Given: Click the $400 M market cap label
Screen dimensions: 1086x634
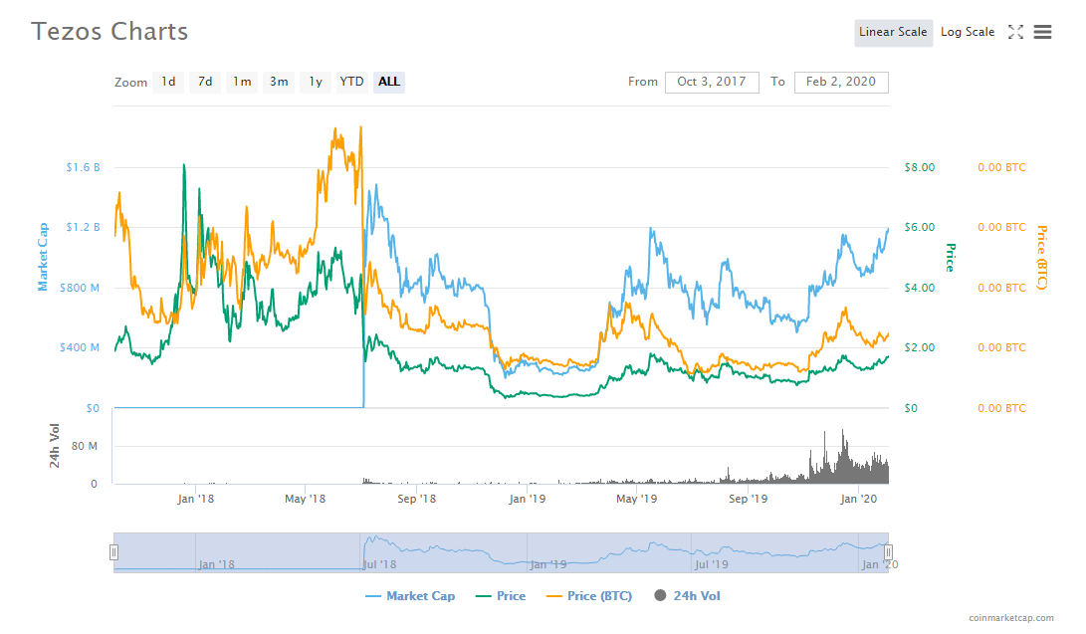Looking at the screenshot, I should [x=79, y=347].
